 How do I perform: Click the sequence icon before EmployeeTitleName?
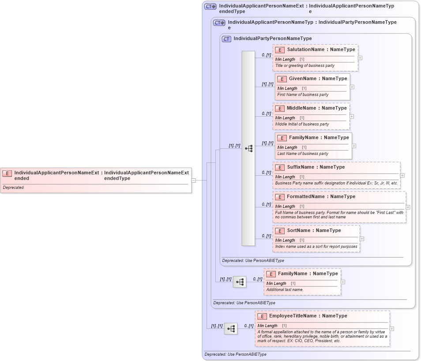tap(230, 328)
